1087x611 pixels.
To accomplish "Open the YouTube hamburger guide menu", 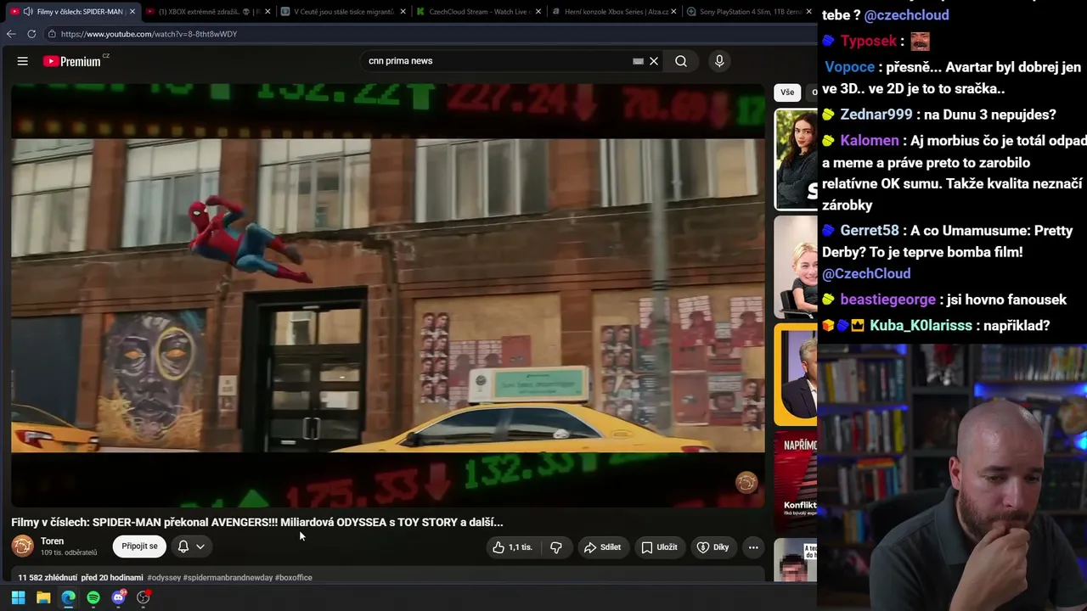I will (x=23, y=61).
